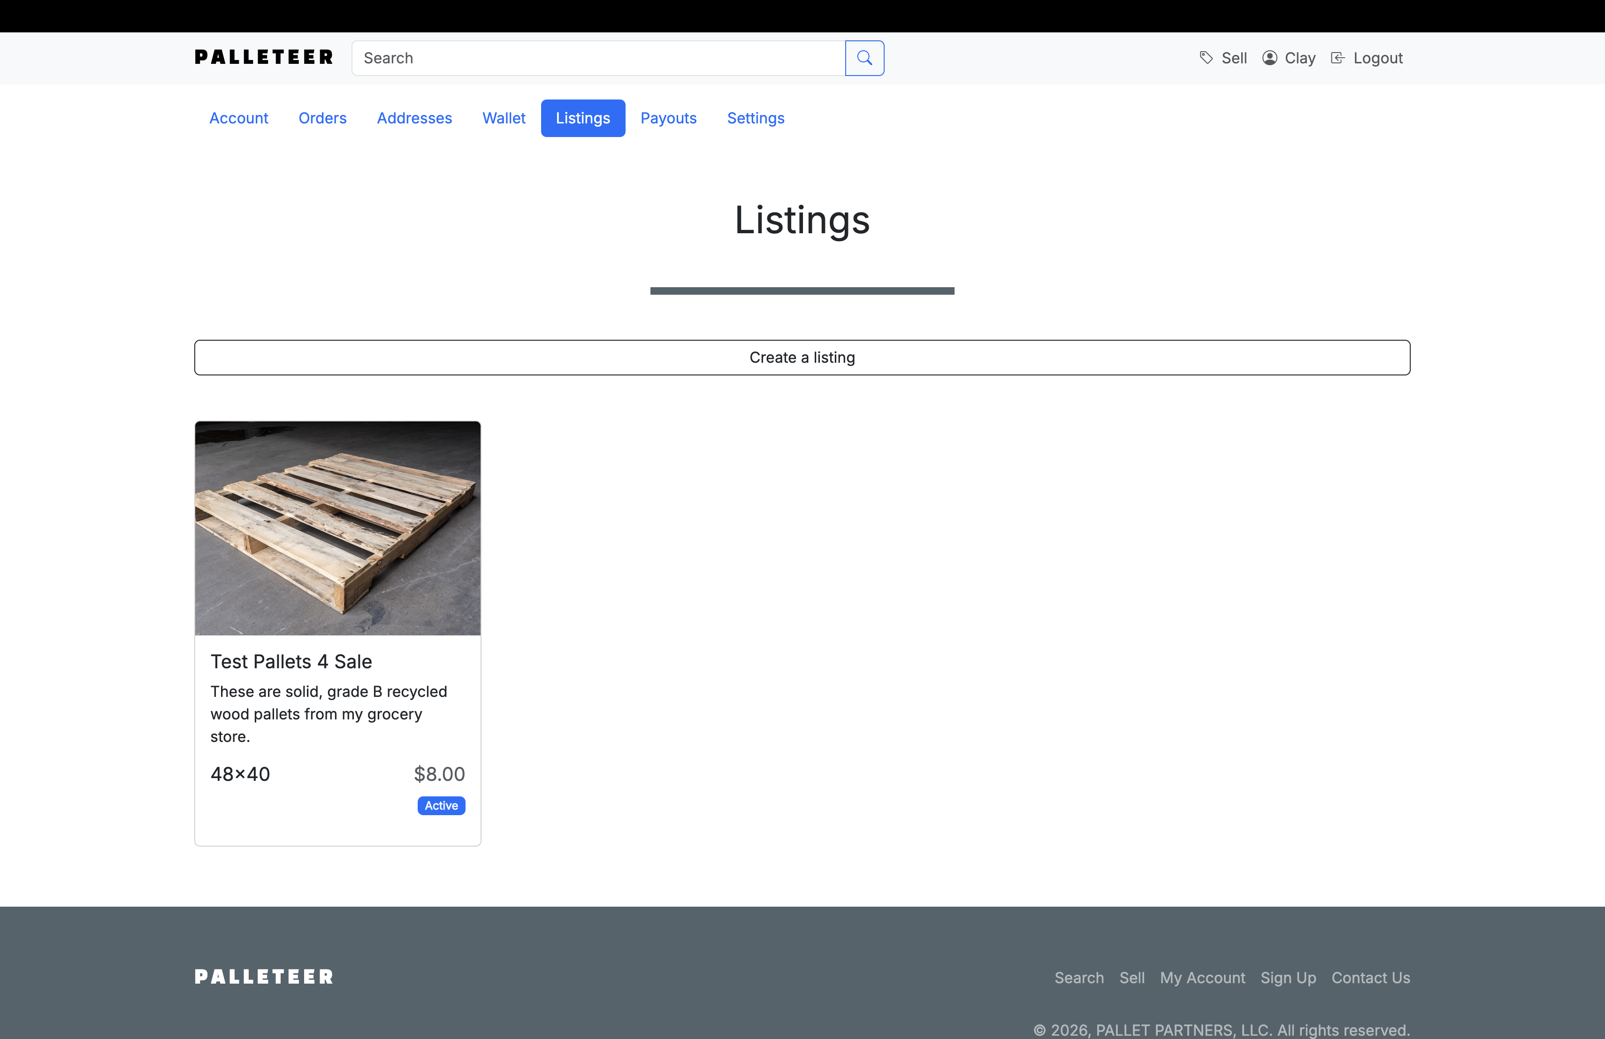Click the Active status badge on the listing
Viewport: 1605px width, 1039px height.
click(441, 806)
